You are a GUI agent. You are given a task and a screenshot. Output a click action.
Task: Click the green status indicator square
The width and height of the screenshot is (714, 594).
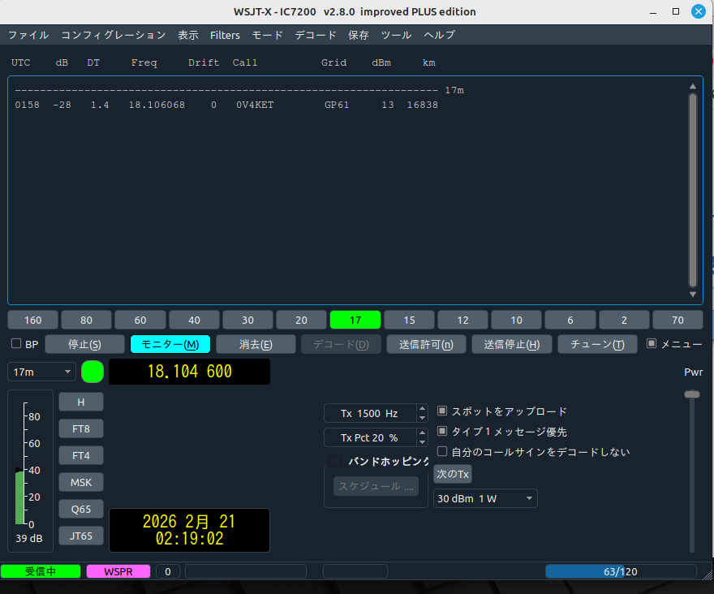(93, 372)
